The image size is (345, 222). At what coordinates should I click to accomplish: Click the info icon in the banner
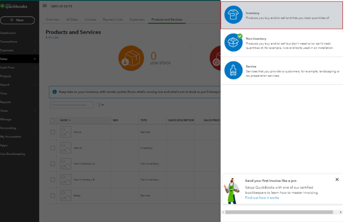tap(55, 92)
